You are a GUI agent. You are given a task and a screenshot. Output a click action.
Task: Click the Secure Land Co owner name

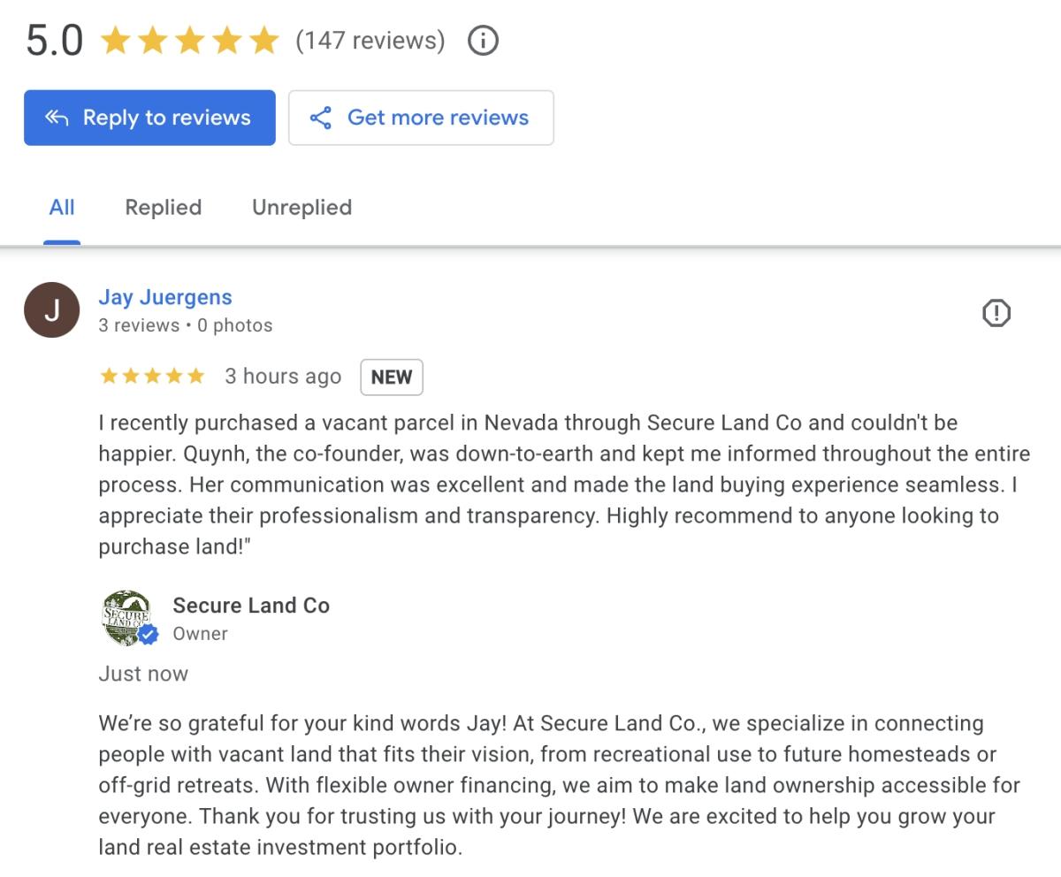[x=251, y=606]
